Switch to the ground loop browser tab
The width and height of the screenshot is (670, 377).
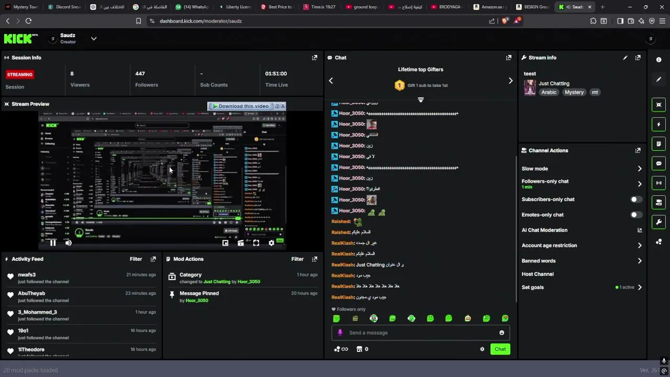(362, 7)
